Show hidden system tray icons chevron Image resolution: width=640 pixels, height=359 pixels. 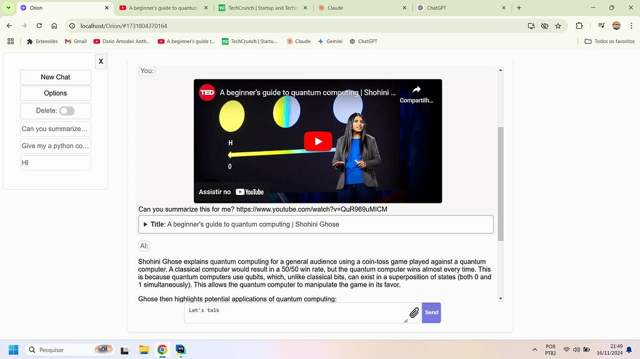tap(534, 350)
